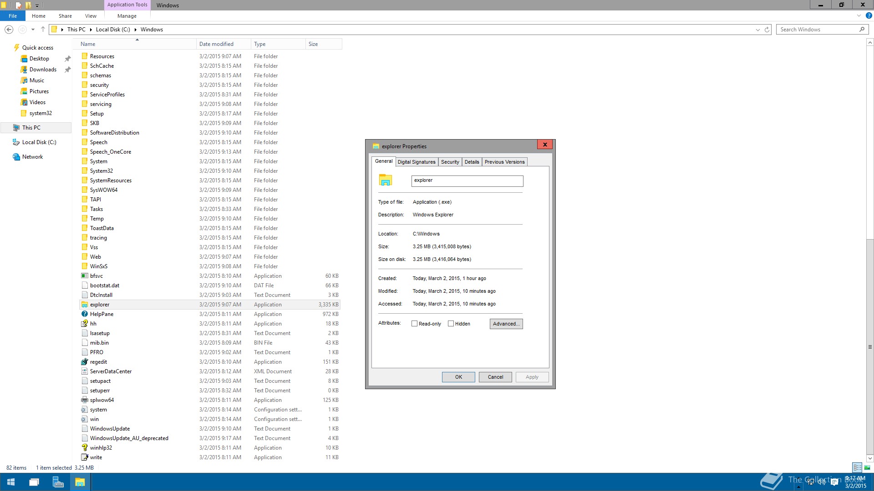This screenshot has width=874, height=491.
Task: Open the Share ribbon tab
Action: coord(65,16)
